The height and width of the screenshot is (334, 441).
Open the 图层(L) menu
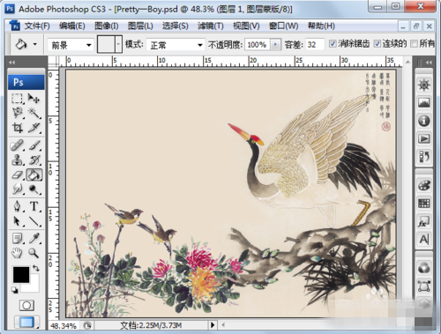click(140, 26)
